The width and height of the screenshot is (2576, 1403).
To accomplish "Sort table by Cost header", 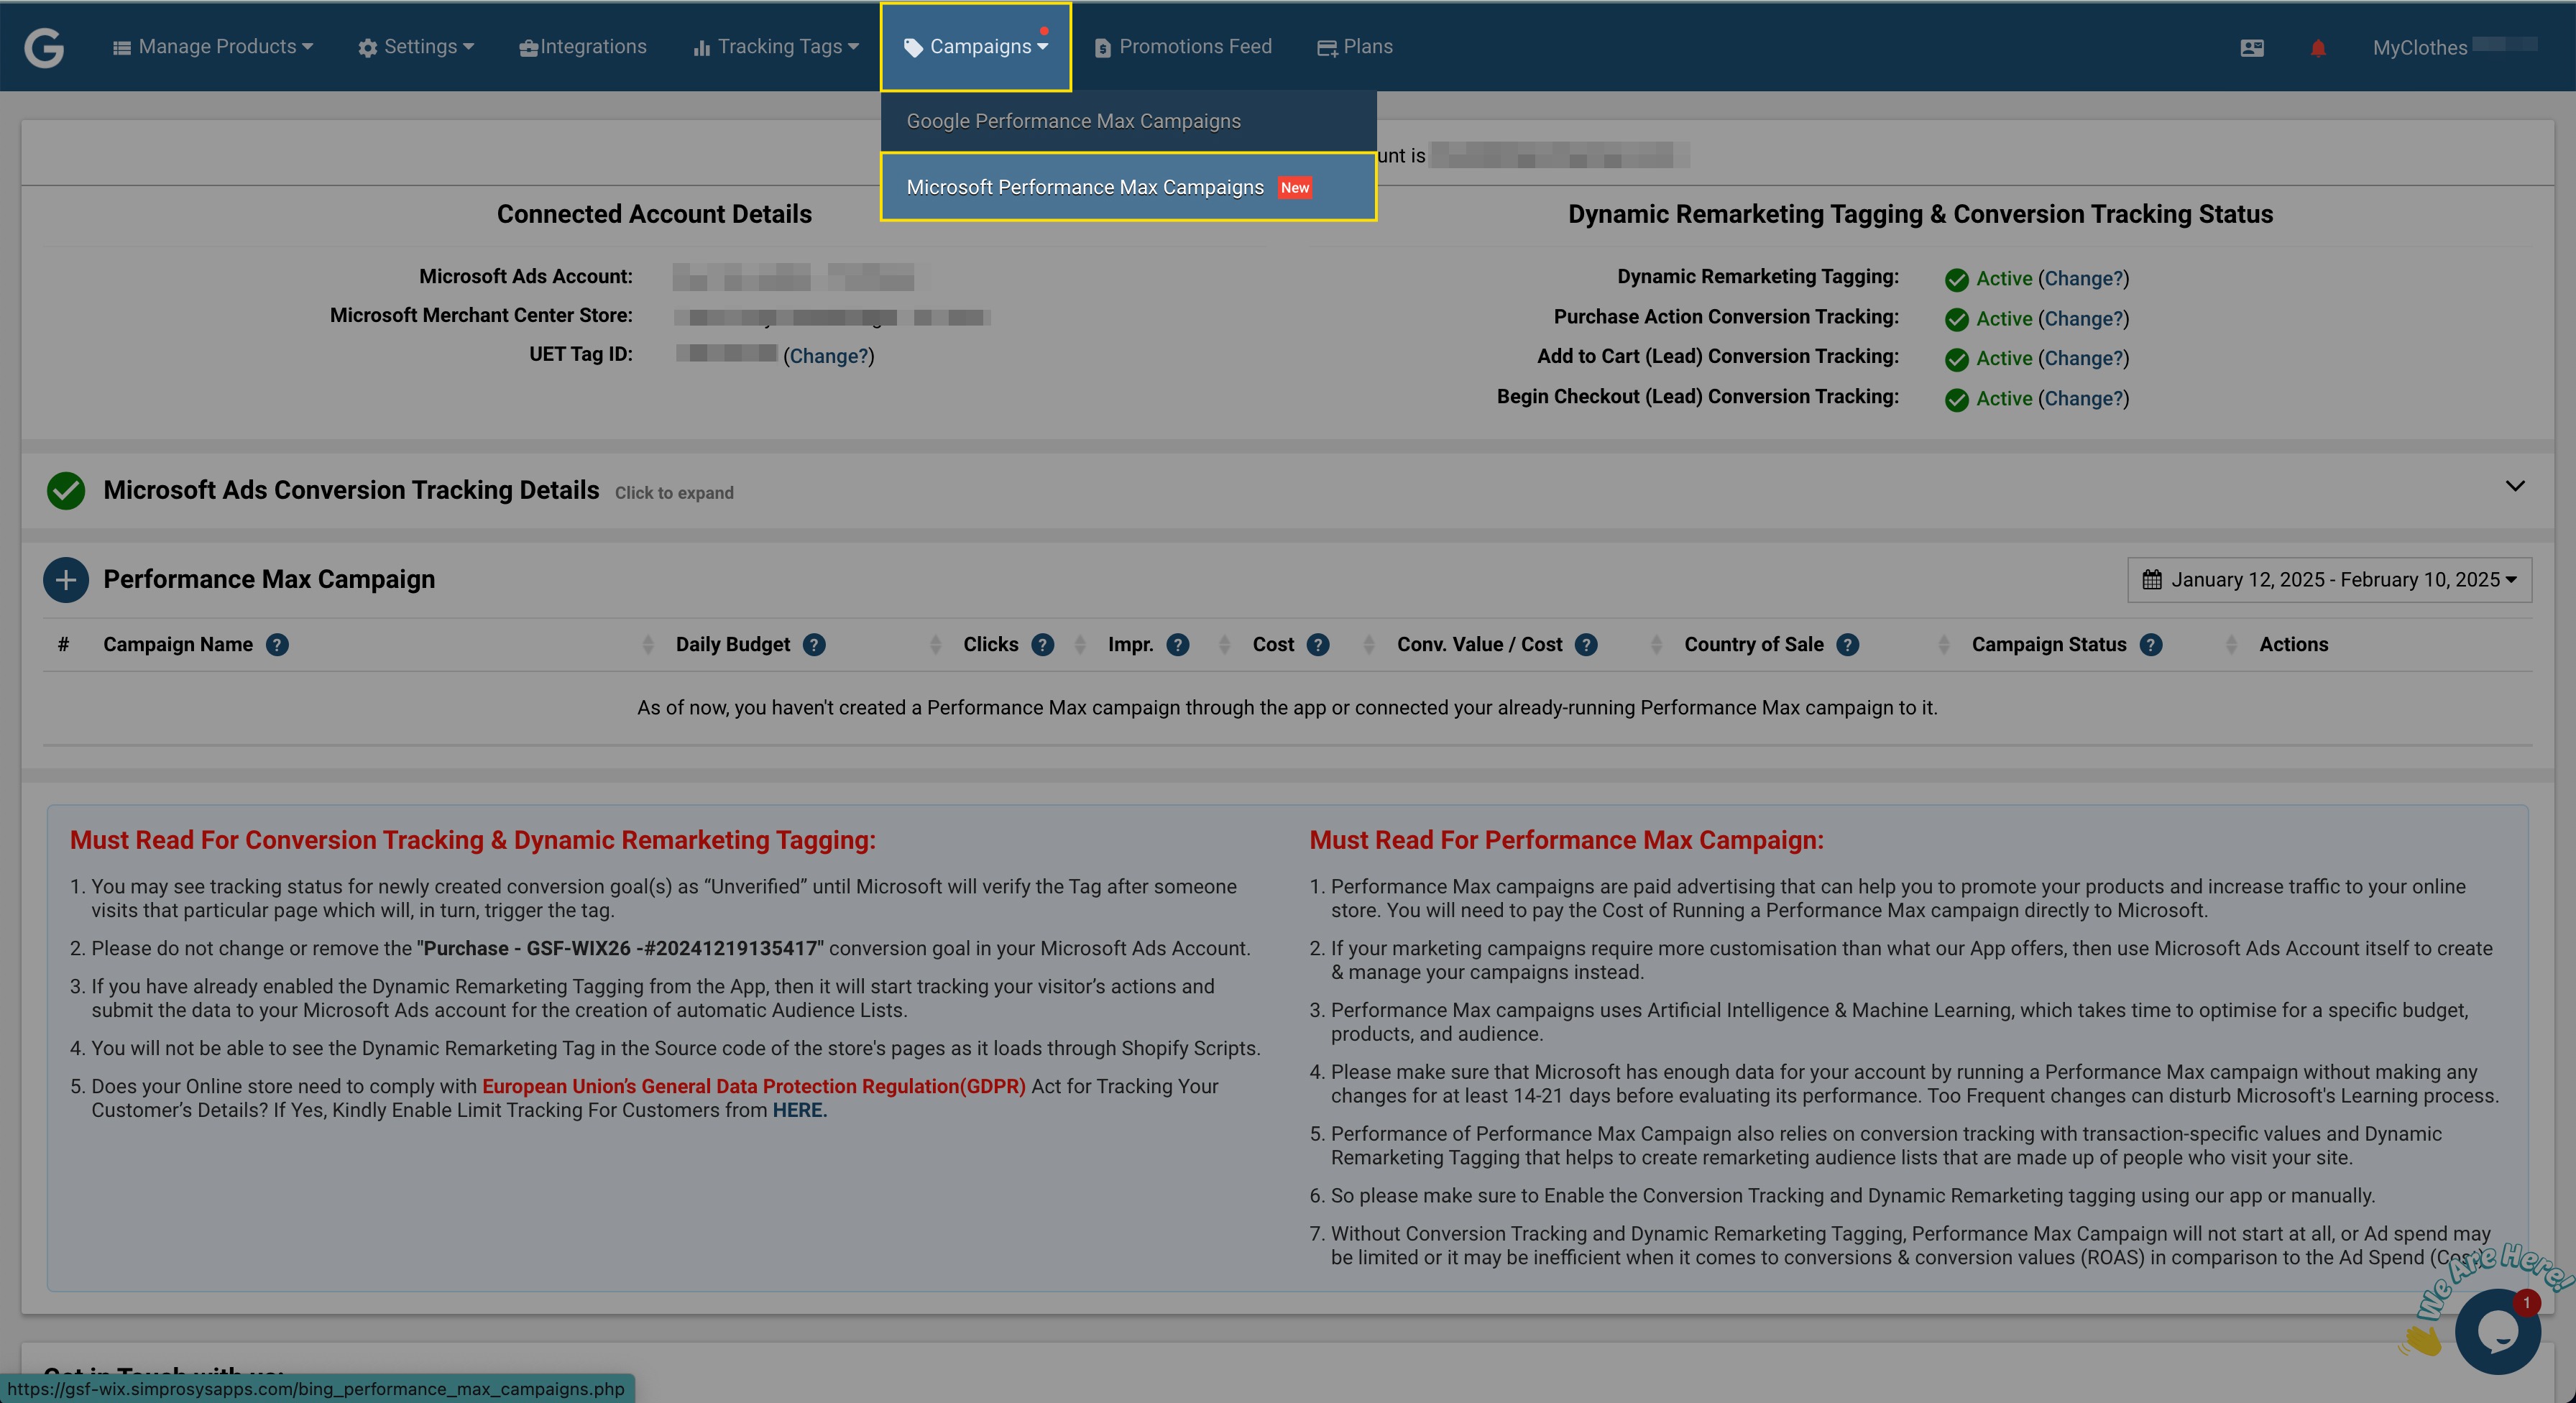I will [1369, 645].
